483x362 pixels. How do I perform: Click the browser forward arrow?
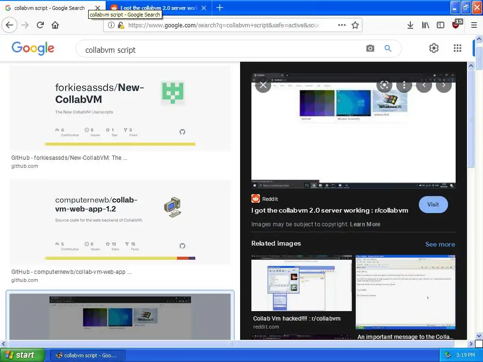tap(25, 25)
